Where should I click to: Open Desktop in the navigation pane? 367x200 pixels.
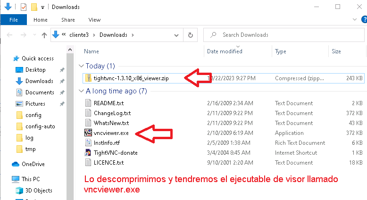click(x=35, y=70)
